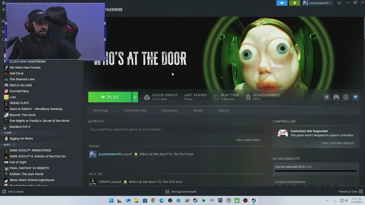Open Ubisoft Connect from the taskbar
The image size is (365, 205).
click(229, 200)
